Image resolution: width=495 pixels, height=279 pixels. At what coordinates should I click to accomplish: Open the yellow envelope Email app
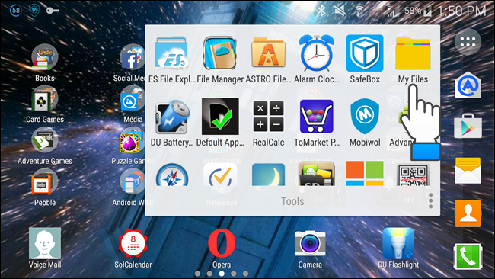click(468, 171)
